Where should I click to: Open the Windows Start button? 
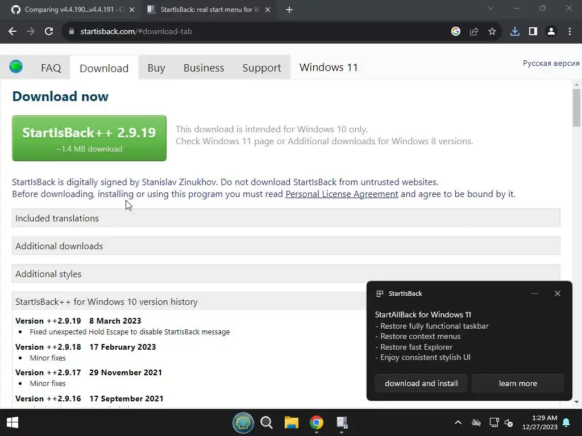(x=13, y=422)
